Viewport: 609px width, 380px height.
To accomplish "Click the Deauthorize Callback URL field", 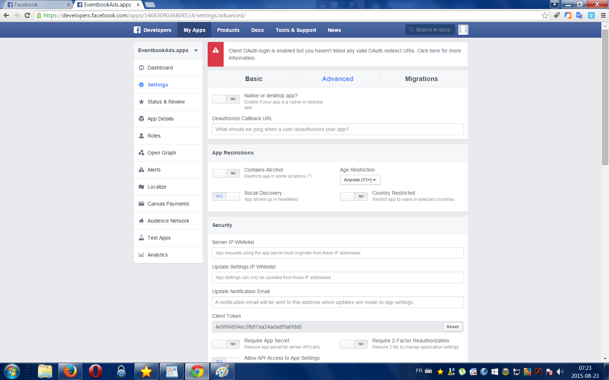I will coord(337,129).
